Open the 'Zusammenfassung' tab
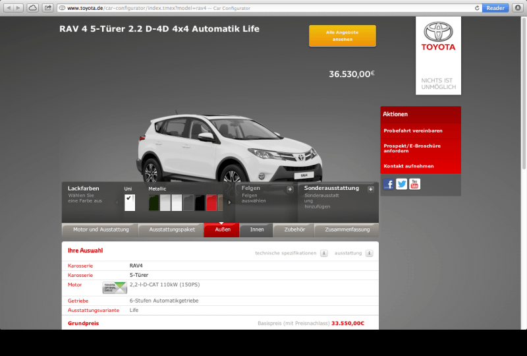Image resolution: width=527 pixels, height=356 pixels. (x=347, y=230)
